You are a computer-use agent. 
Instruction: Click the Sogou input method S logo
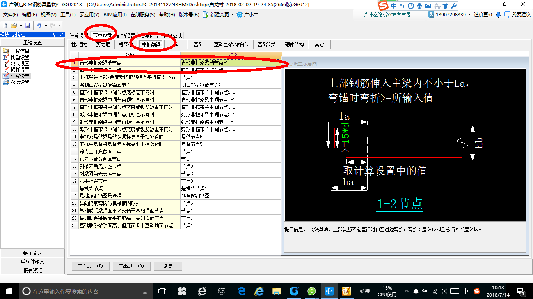coord(384,6)
